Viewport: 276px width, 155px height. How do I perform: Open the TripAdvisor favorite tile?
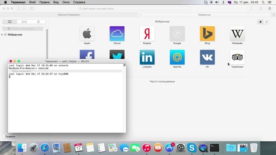[x=237, y=57]
